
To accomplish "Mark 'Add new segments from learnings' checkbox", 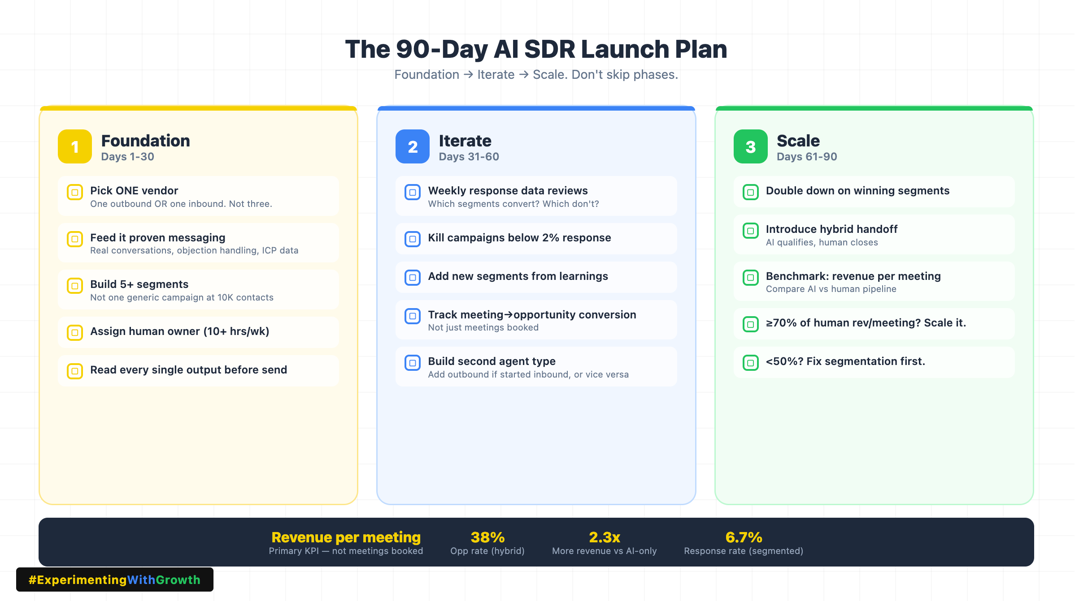I will click(x=412, y=277).
